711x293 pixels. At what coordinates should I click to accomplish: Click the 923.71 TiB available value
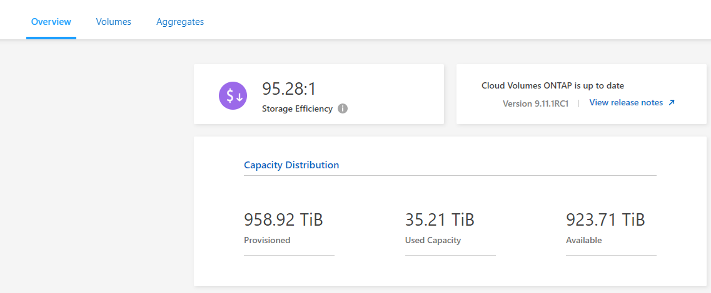point(605,219)
